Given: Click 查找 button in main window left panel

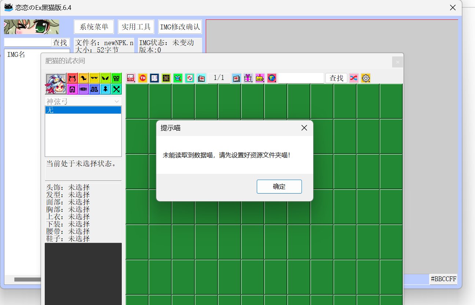Looking at the screenshot, I should tap(60, 43).
